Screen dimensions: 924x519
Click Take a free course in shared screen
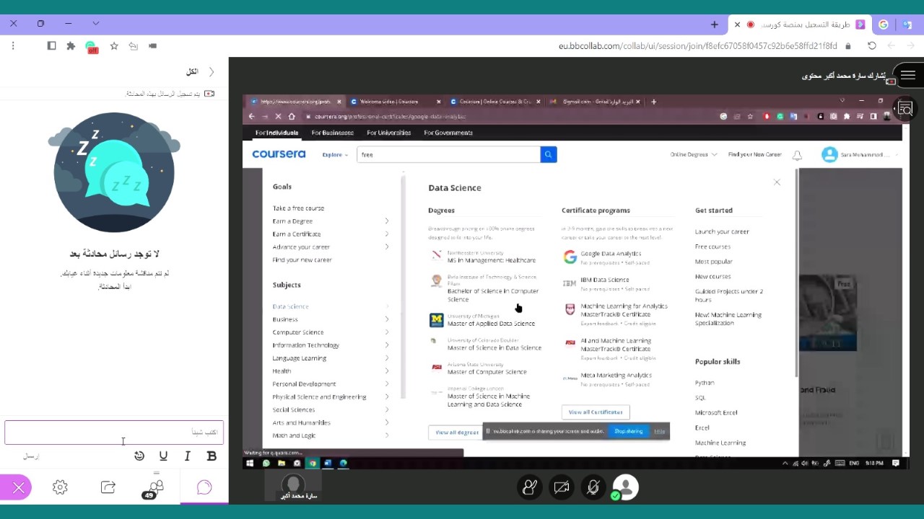(298, 208)
